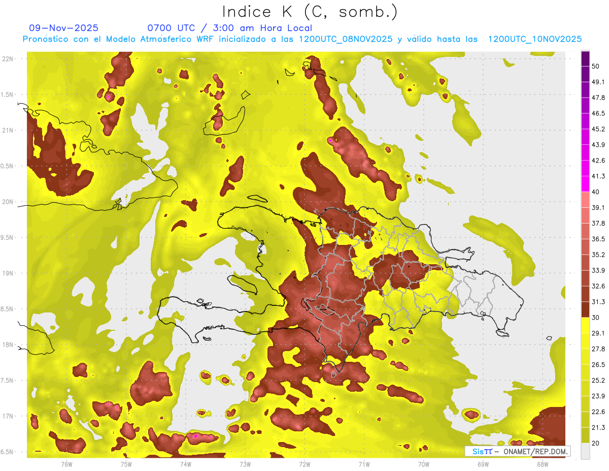
Task: Click the colorbar value "31.3"
Action: click(x=598, y=302)
